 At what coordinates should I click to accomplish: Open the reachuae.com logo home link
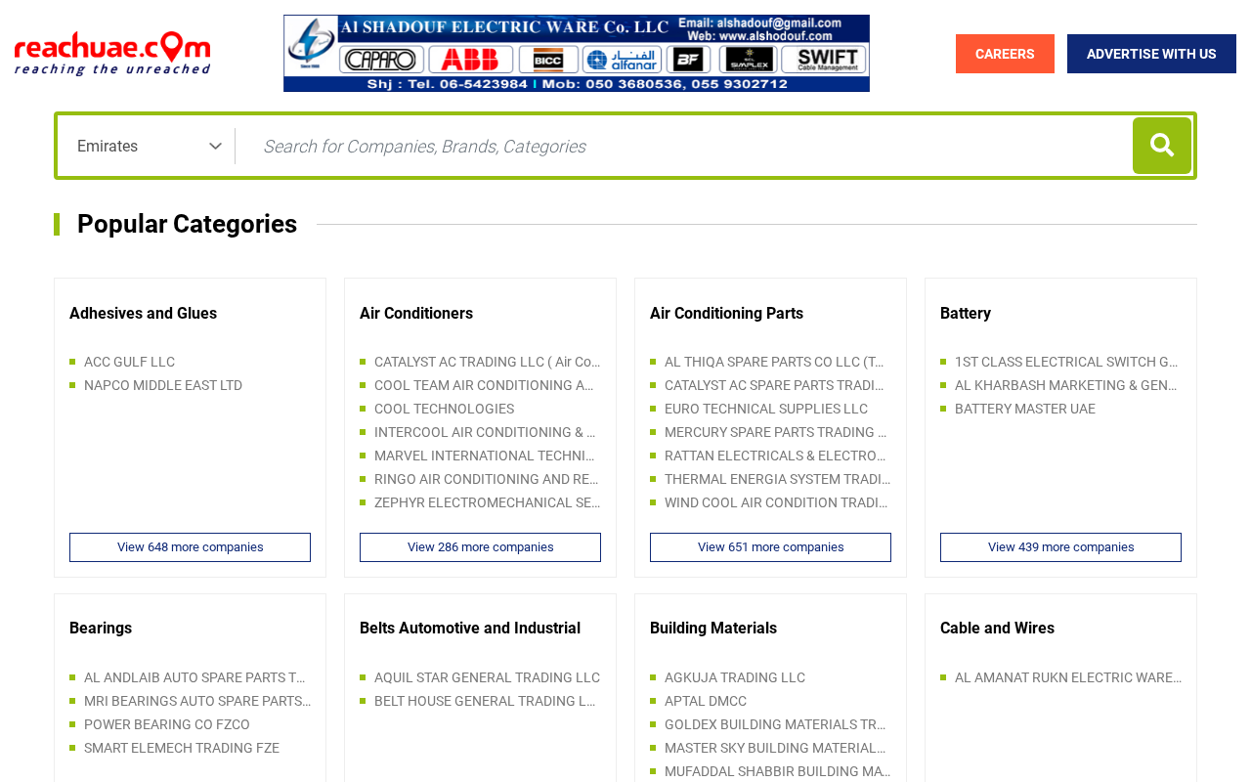point(112,53)
